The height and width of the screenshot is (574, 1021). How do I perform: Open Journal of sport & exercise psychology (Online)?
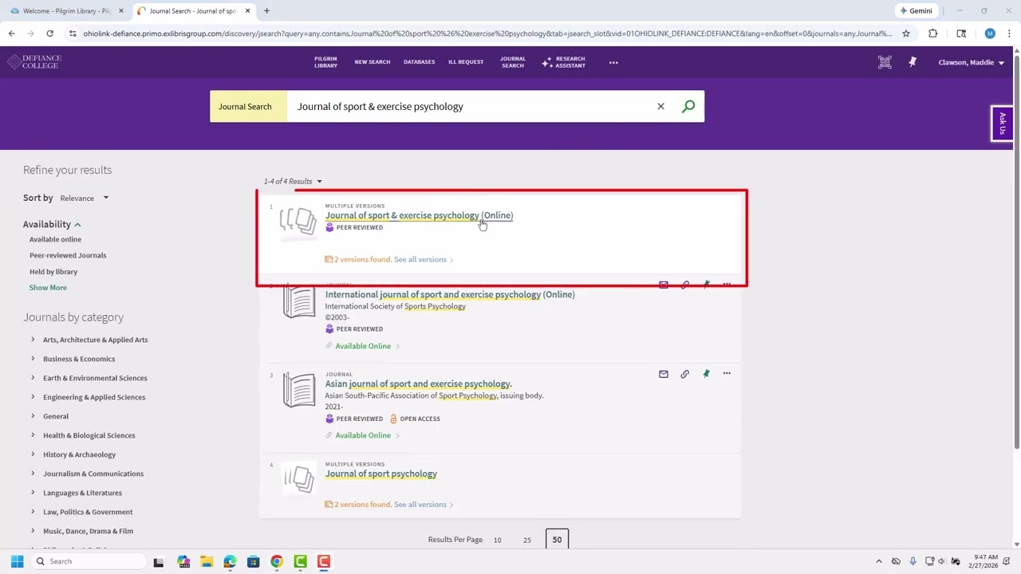click(419, 215)
